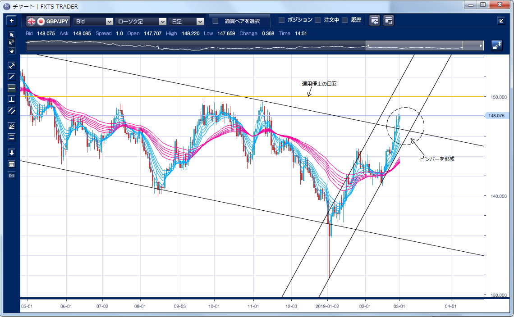Maximize the FXTS Trader window

pos(483,5)
